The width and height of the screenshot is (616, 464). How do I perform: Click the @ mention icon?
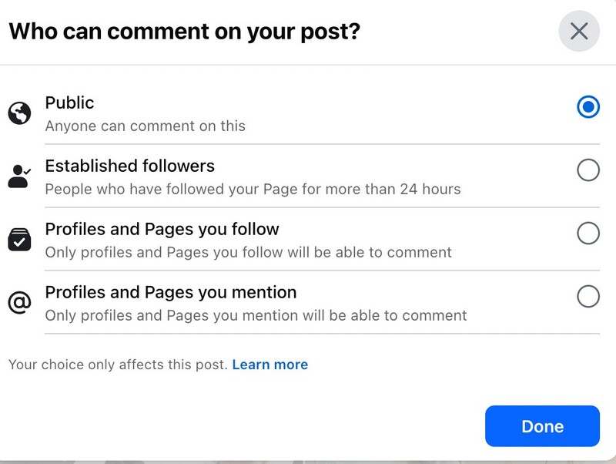coord(19,303)
